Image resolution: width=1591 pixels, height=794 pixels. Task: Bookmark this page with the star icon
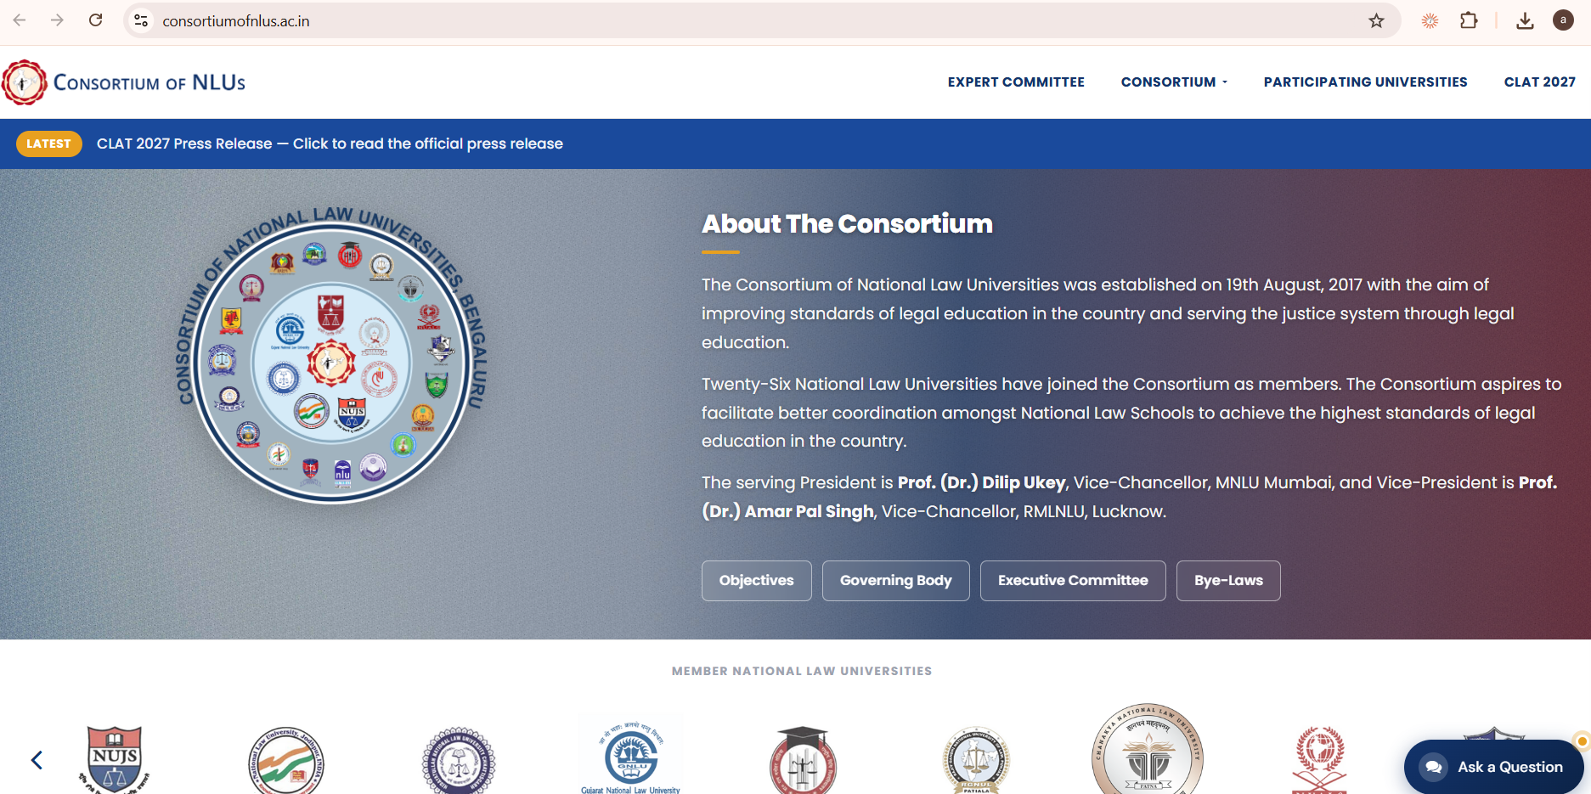click(1376, 20)
